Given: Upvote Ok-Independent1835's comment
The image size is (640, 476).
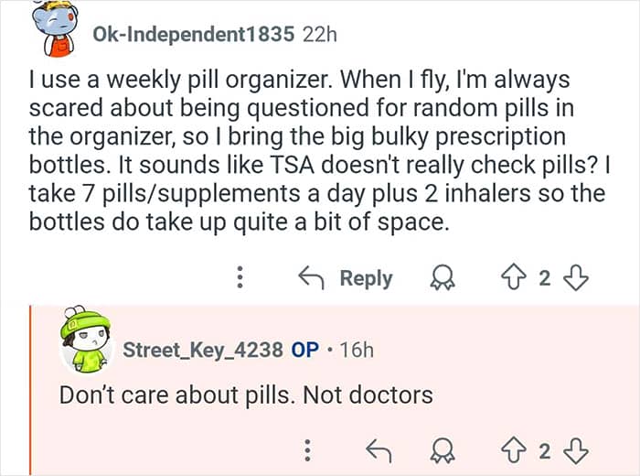Looking at the screenshot, I should [515, 278].
